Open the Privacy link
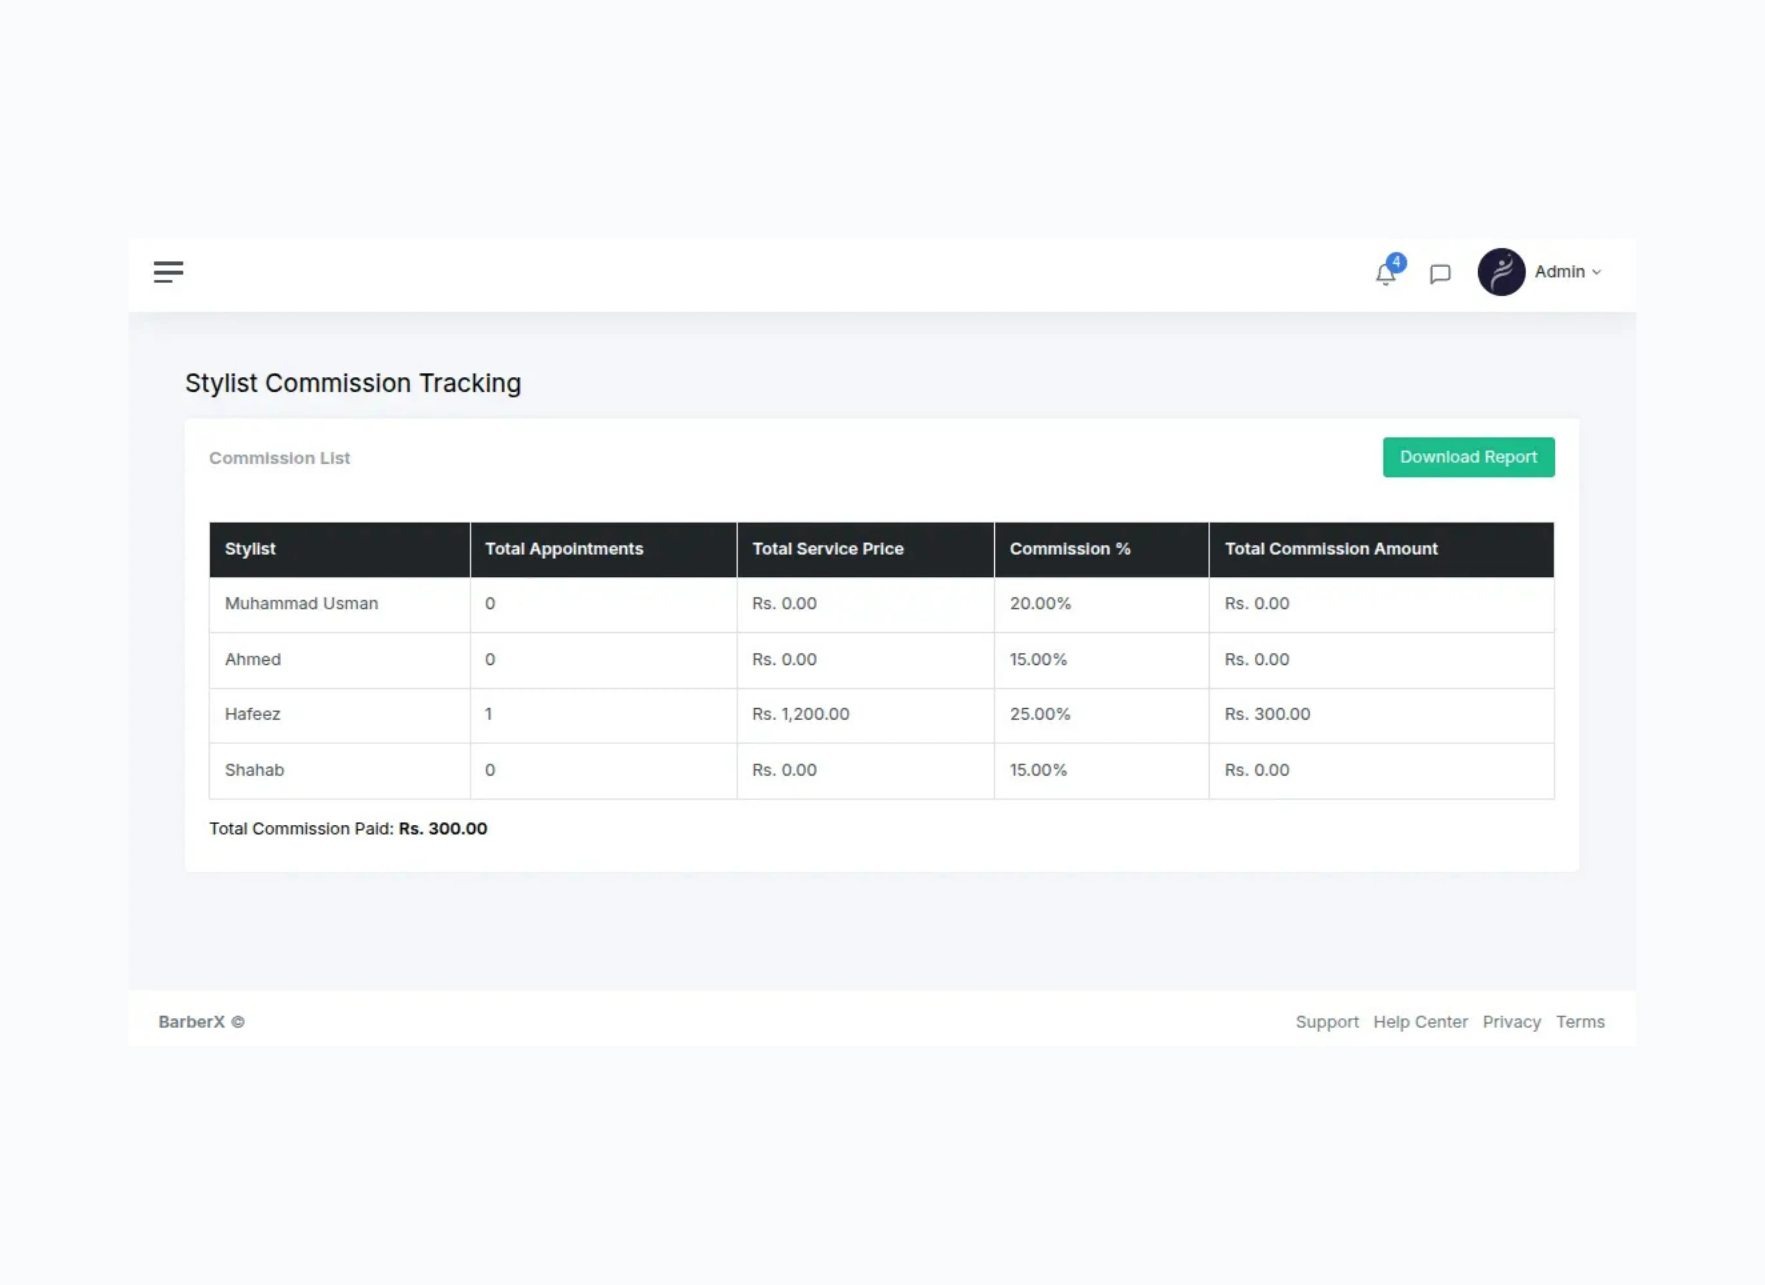 [x=1511, y=1022]
